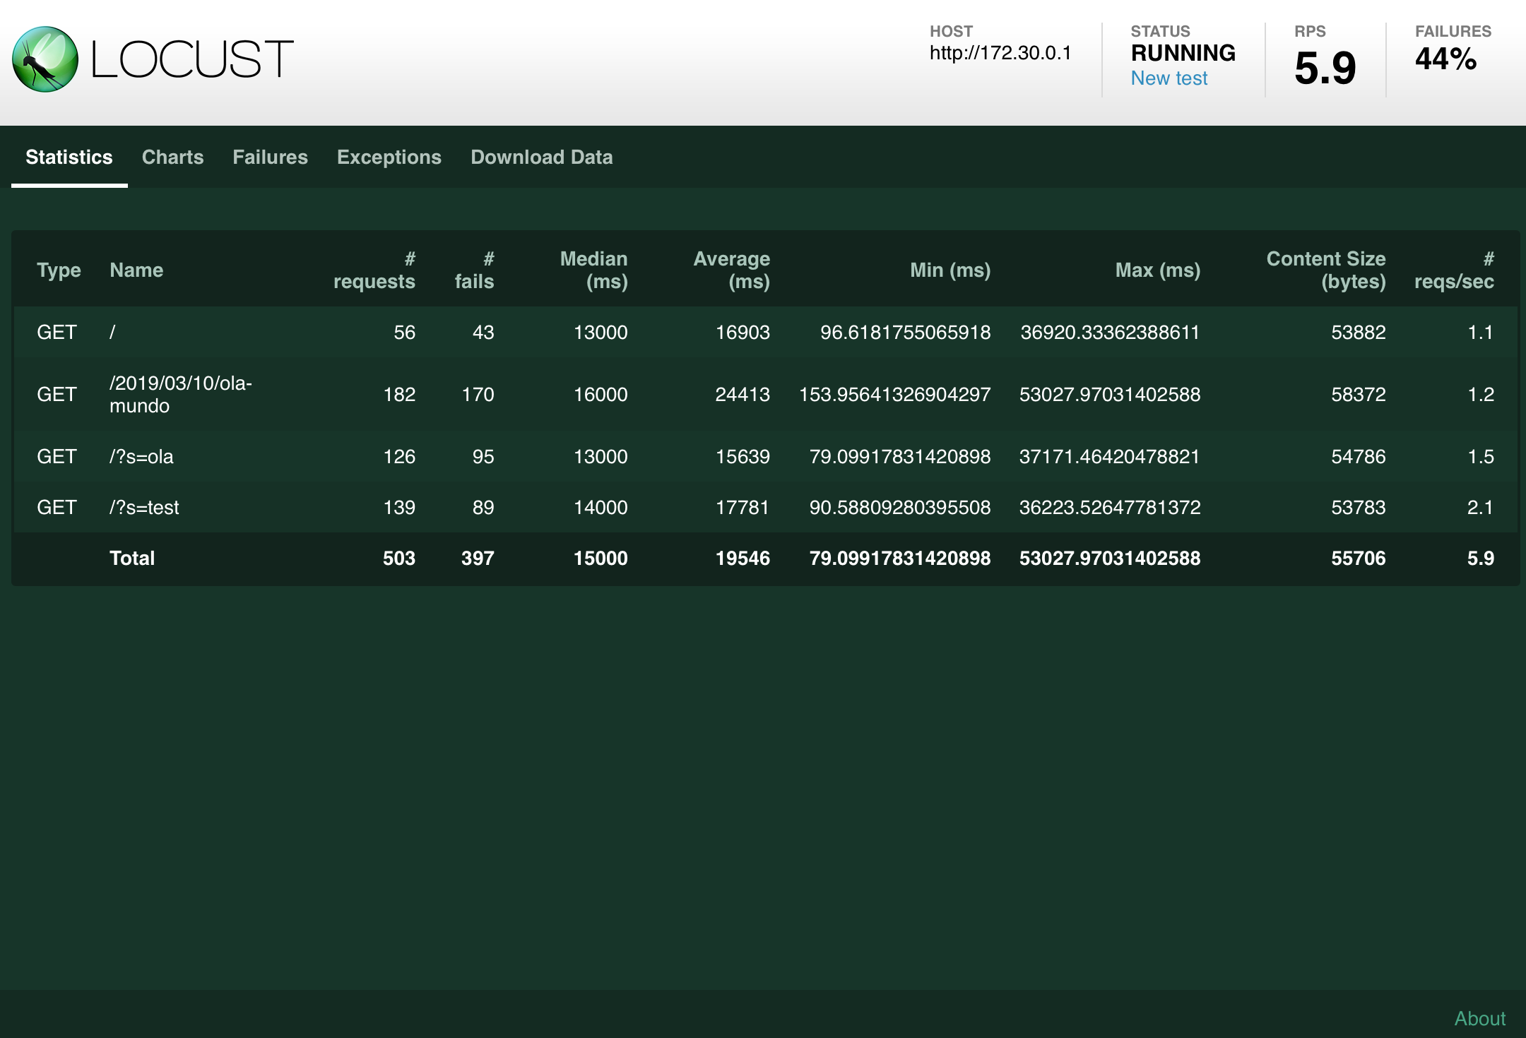Sort by Median (ms) column header
The height and width of the screenshot is (1038, 1526).
click(593, 270)
